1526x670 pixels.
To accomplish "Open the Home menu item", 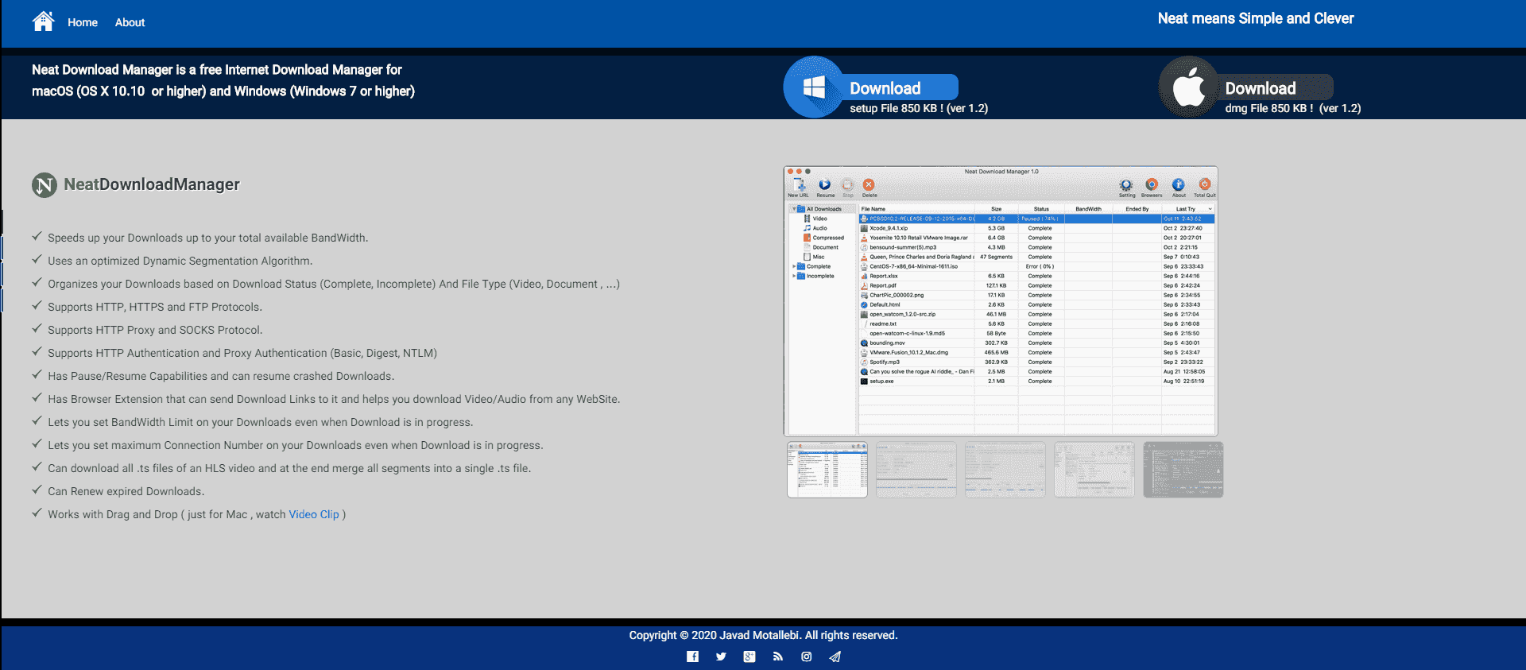I will click(83, 22).
